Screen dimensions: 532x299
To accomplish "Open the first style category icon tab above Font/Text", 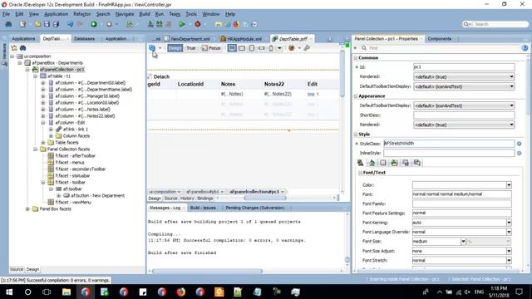I will click(360, 163).
